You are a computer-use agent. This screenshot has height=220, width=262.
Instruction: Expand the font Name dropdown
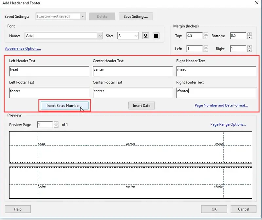tap(100, 36)
